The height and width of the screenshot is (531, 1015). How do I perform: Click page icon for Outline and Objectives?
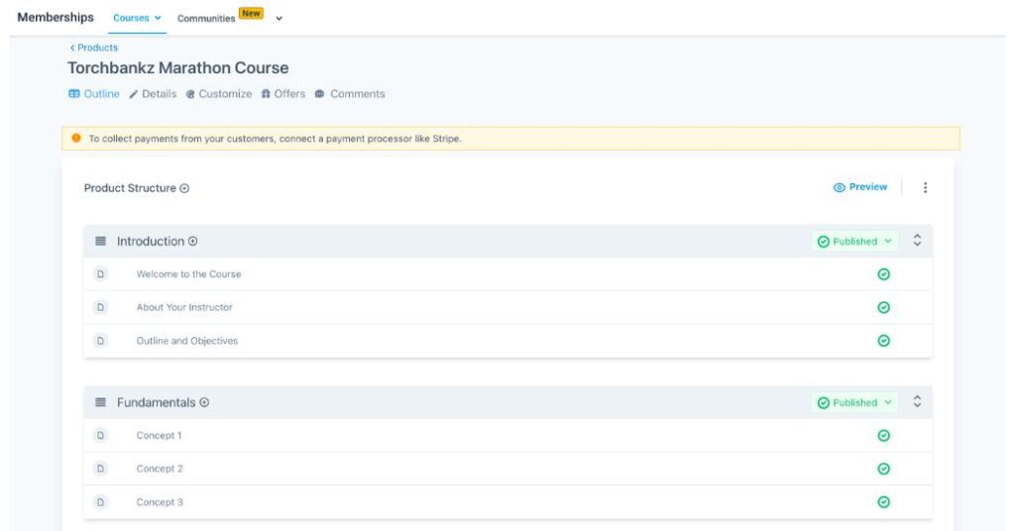[x=100, y=341]
